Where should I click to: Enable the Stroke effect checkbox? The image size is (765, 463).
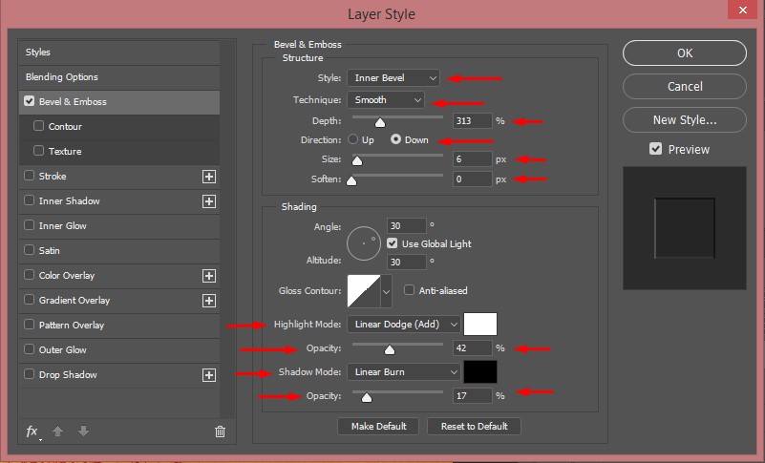click(30, 176)
